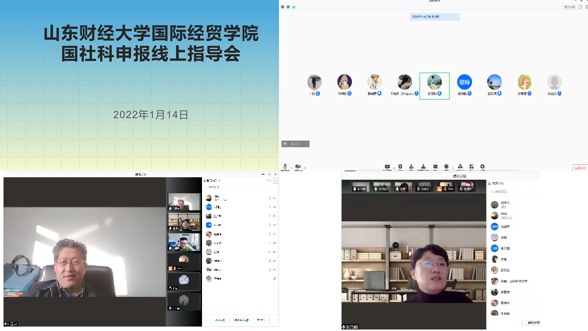The image size is (588, 331).
Task: Turn on camera using the video icon
Action: coord(297,166)
